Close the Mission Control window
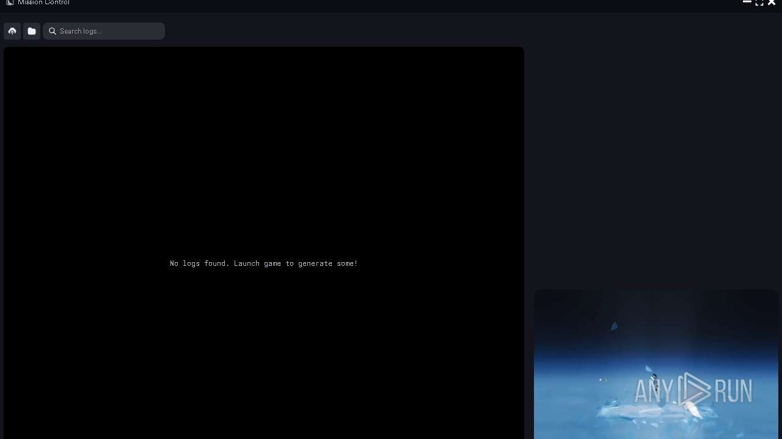The width and height of the screenshot is (782, 439). tap(772, 2)
